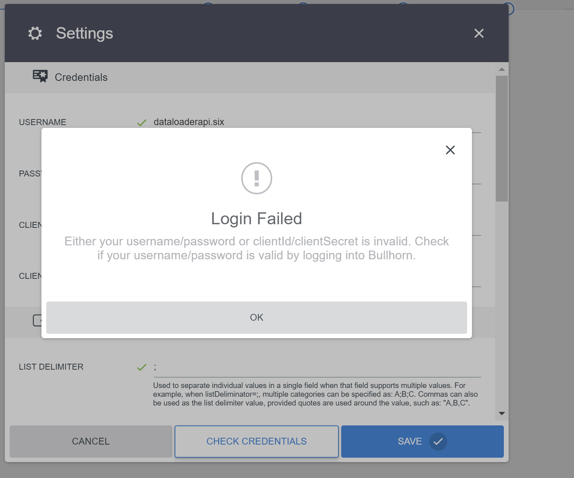Screen dimensions: 574x478
Task: Dismiss the Login Failed dialog with its X
Action: click(x=450, y=150)
